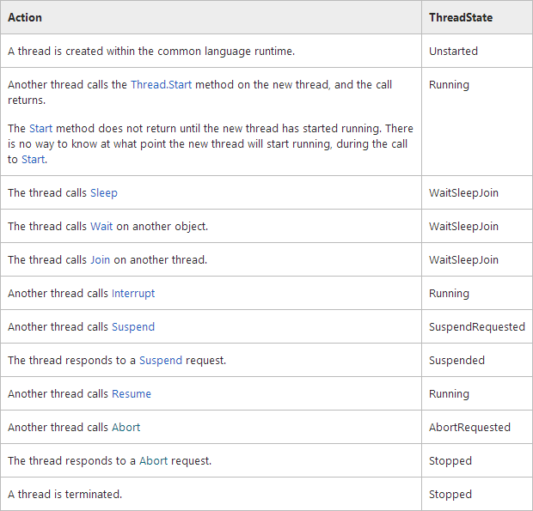This screenshot has height=511, width=533.
Task: Click Suspend in "Another thread calls Suspend"
Action: [x=133, y=327]
